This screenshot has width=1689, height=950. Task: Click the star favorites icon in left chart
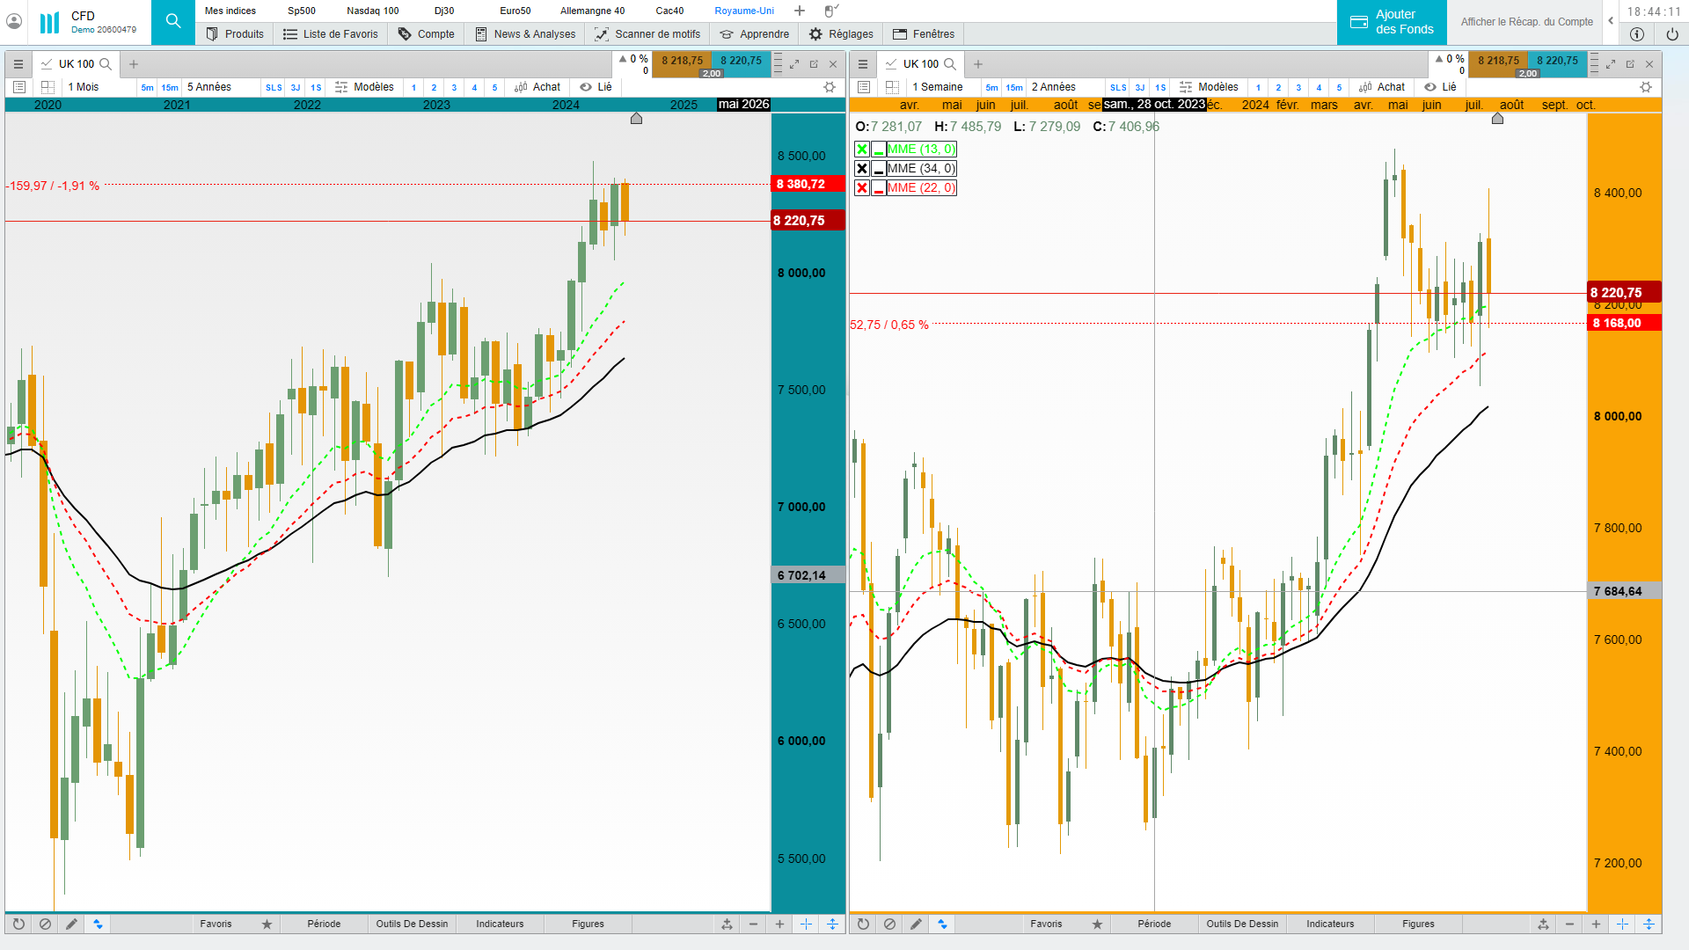(267, 924)
